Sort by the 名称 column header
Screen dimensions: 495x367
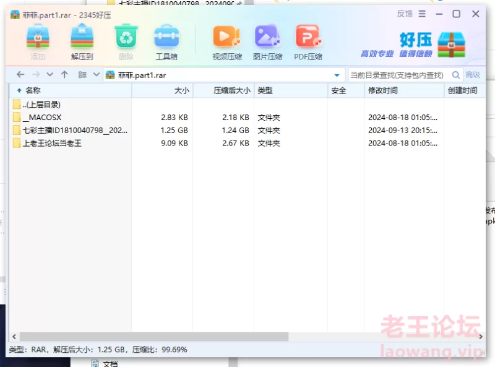[x=71, y=90]
